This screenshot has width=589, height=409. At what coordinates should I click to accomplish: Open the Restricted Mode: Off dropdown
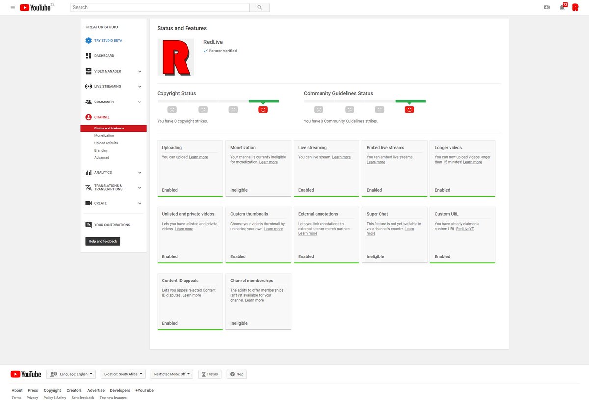coord(172,374)
